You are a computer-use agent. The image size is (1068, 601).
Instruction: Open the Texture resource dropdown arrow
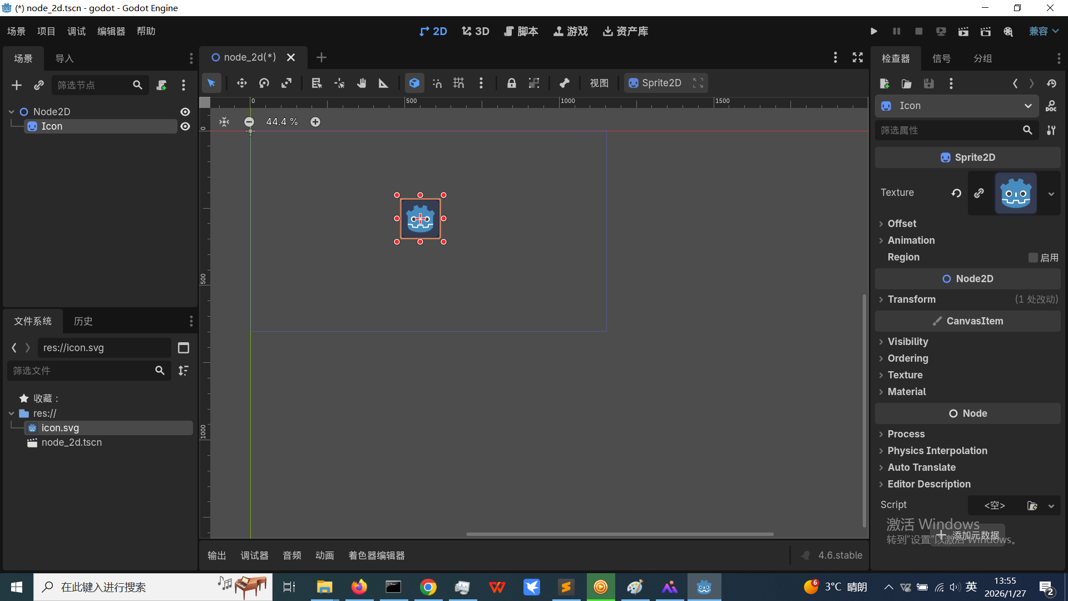tap(1051, 194)
